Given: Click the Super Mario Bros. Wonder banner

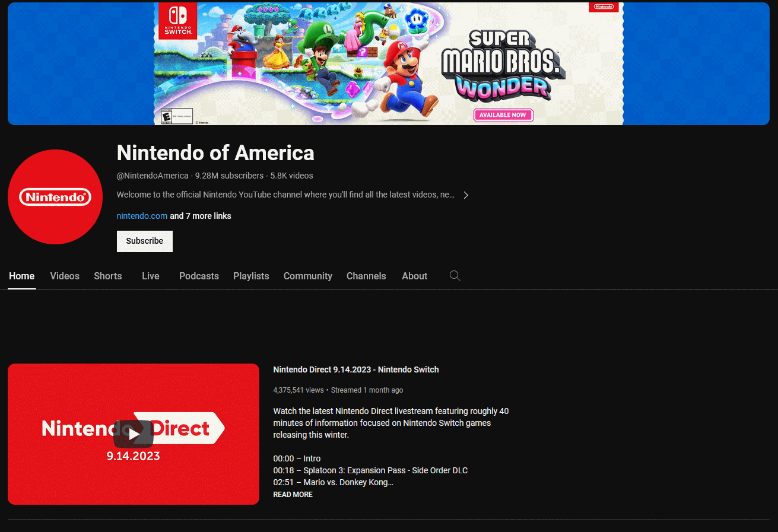Looking at the screenshot, I should tap(389, 63).
